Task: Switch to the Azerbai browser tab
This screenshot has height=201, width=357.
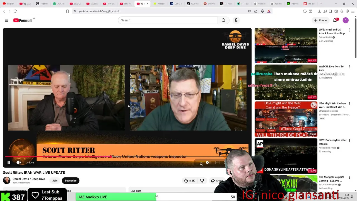Action: [x=276, y=4]
